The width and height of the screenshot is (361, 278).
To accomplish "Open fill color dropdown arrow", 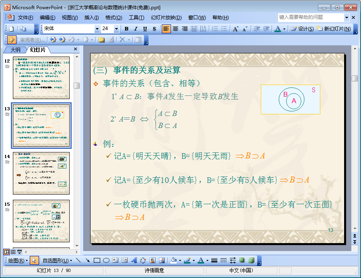I will tap(180, 261).
